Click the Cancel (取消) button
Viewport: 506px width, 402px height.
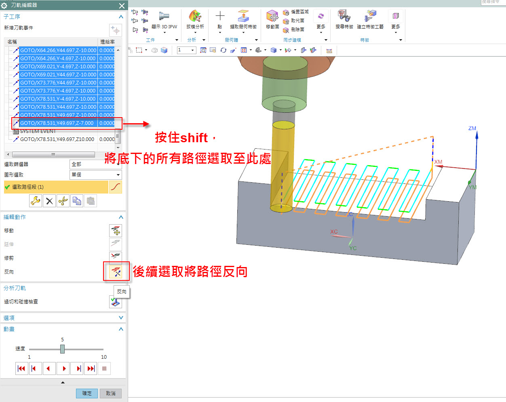click(x=111, y=393)
